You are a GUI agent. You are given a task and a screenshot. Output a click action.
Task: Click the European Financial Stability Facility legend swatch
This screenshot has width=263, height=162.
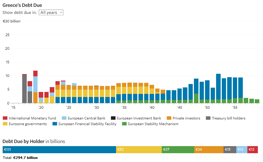coord(55,124)
